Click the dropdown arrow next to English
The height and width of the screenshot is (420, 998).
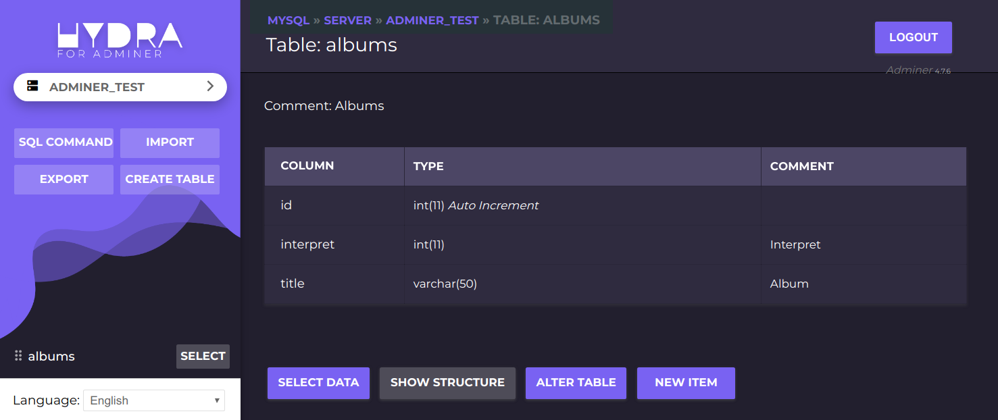[216, 400]
